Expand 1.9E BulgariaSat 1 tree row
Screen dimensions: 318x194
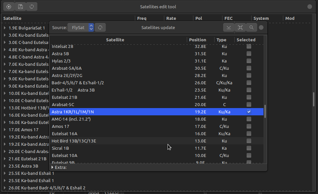pyautogui.click(x=5, y=28)
